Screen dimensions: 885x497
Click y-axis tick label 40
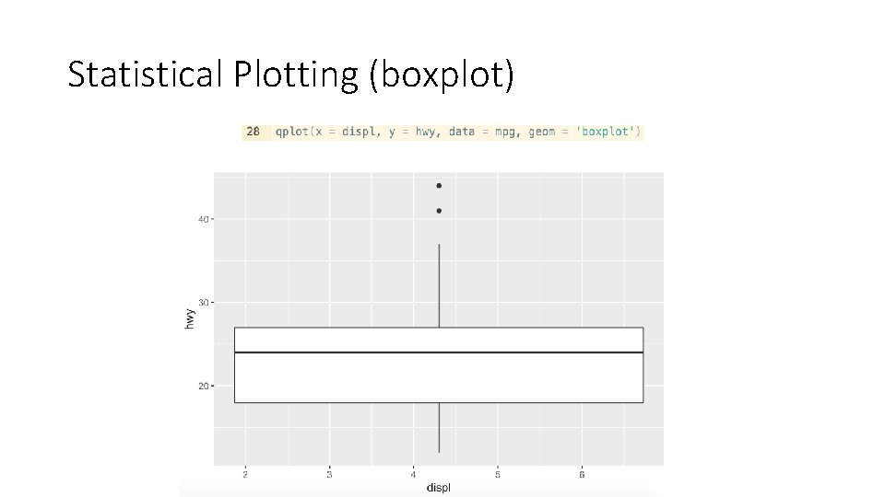(x=202, y=219)
